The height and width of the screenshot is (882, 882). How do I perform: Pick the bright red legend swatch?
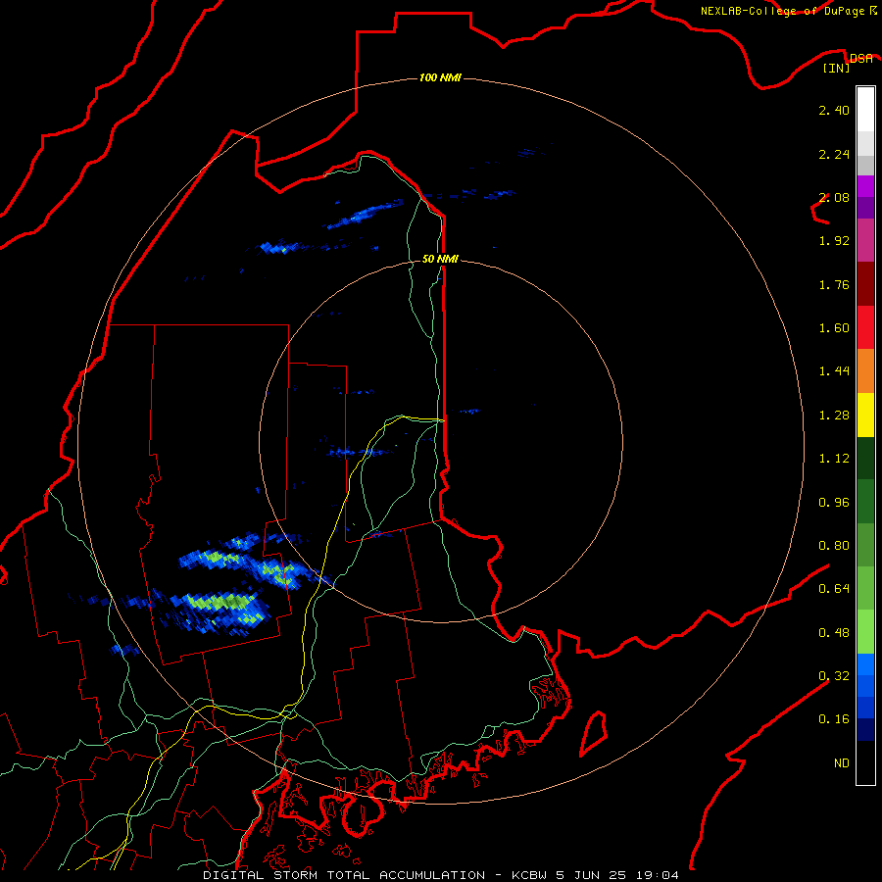(865, 327)
